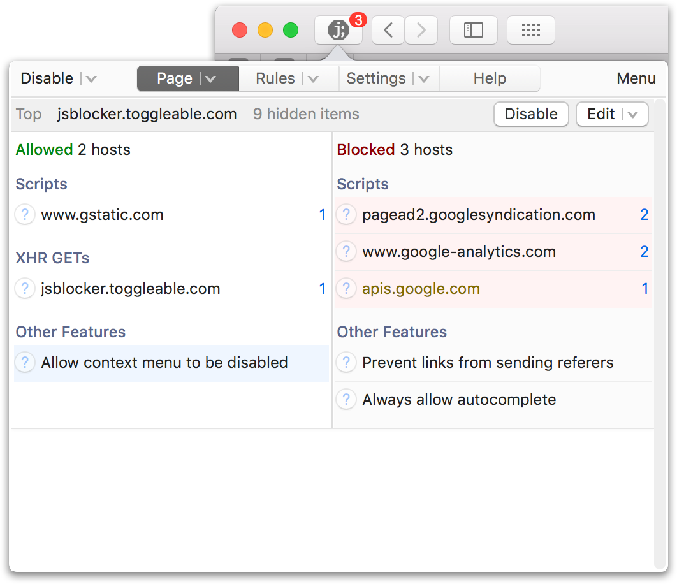Click the JSBlocker toolbar icon with badge

338,30
